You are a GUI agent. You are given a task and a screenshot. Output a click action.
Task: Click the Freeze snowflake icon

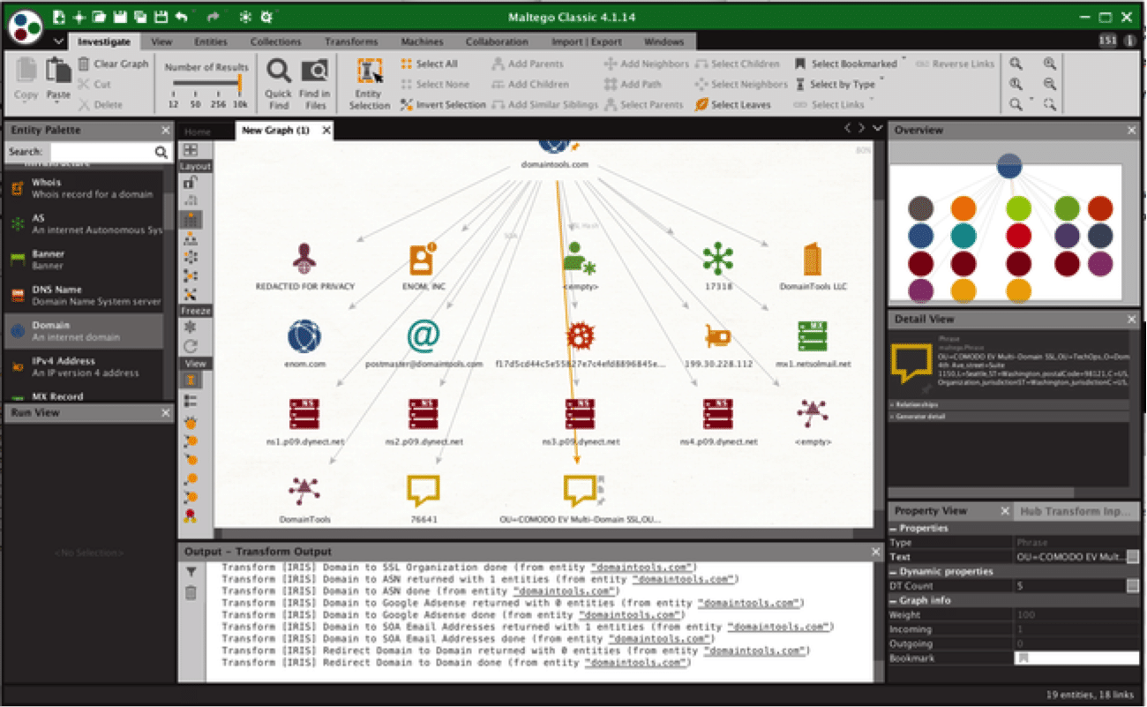point(190,327)
